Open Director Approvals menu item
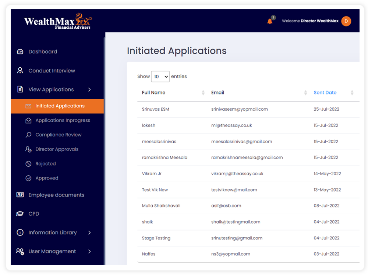The height and width of the screenshot is (277, 368). click(x=57, y=149)
